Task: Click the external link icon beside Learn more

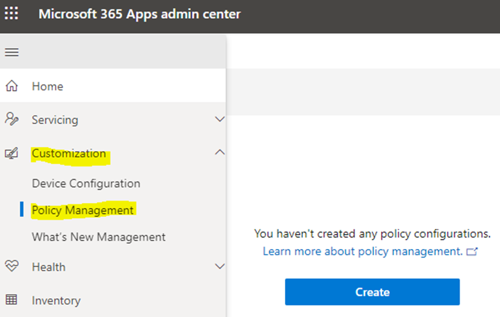Action: tap(472, 251)
